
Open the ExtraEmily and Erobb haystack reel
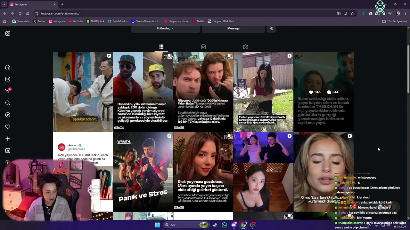point(263,92)
